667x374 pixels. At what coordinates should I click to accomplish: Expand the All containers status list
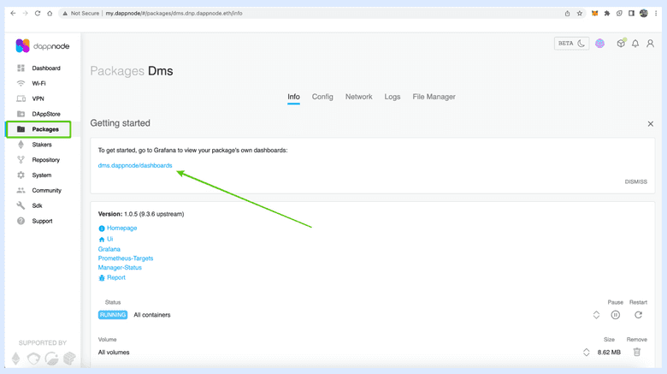(x=596, y=315)
